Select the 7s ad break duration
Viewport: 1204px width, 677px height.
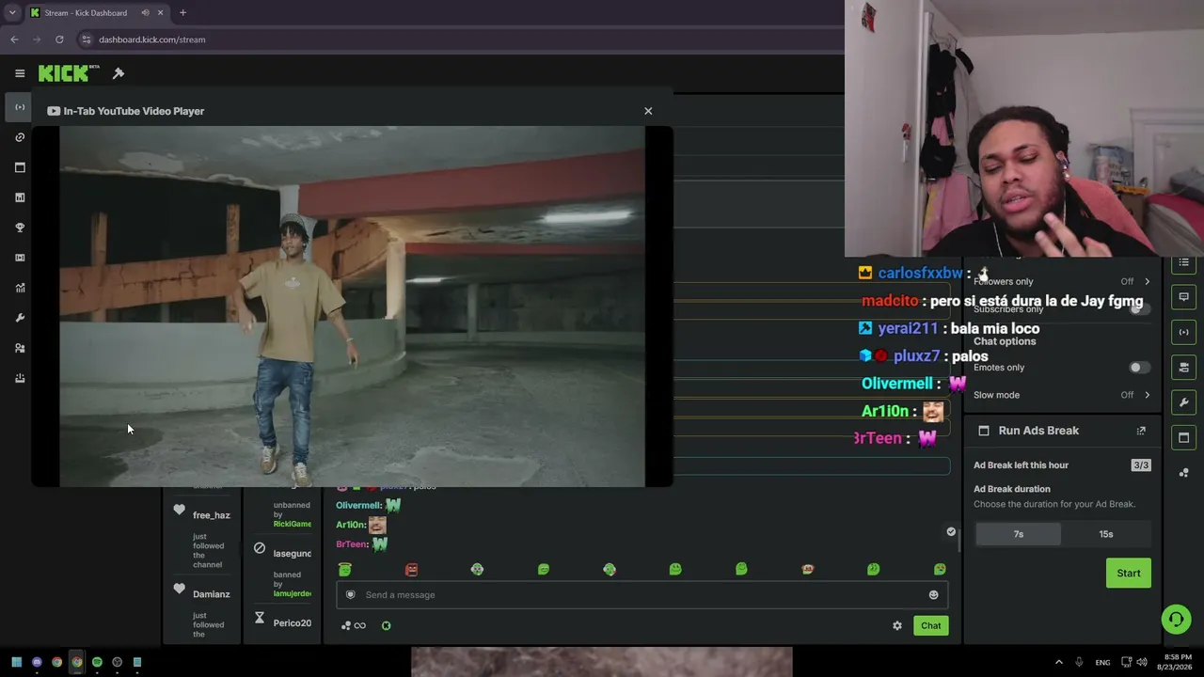tap(1018, 534)
